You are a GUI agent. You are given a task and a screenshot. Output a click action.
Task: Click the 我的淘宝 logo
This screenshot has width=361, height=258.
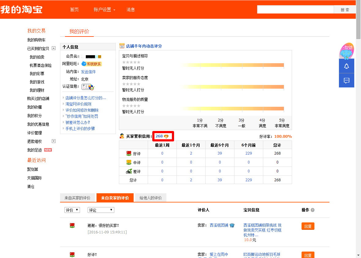click(21, 10)
